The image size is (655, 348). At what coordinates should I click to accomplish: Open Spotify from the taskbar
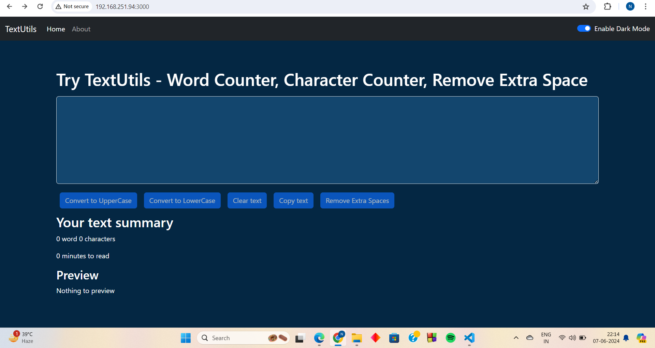[450, 338]
